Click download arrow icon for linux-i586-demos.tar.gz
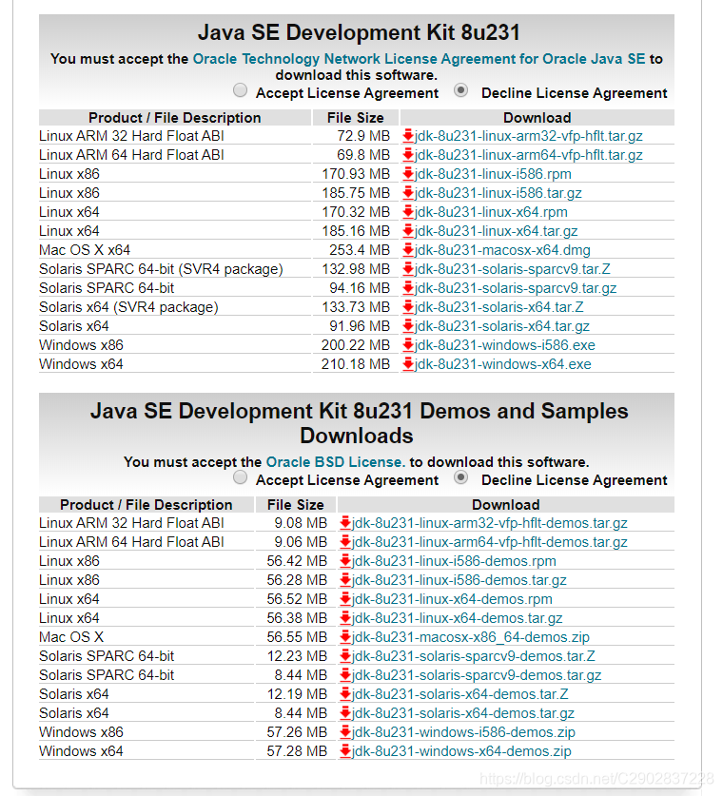Image resolution: width=723 pixels, height=796 pixels. coord(345,580)
